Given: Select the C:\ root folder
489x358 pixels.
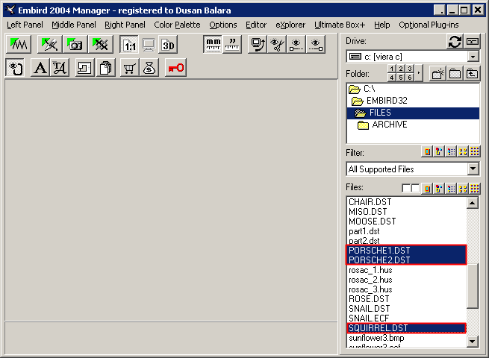Looking at the screenshot, I should [413, 89].
